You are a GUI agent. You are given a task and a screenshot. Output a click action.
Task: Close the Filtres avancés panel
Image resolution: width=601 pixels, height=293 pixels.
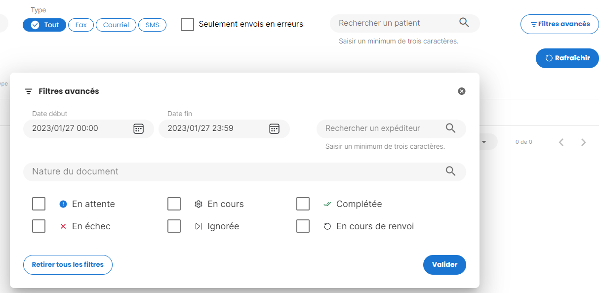(x=462, y=91)
